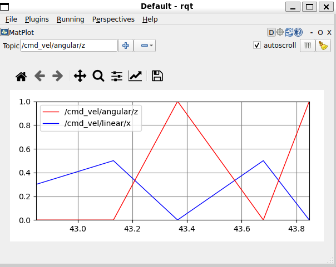Open the edit axis and curve parameters tool
This screenshot has width=336, height=267.
coord(135,76)
